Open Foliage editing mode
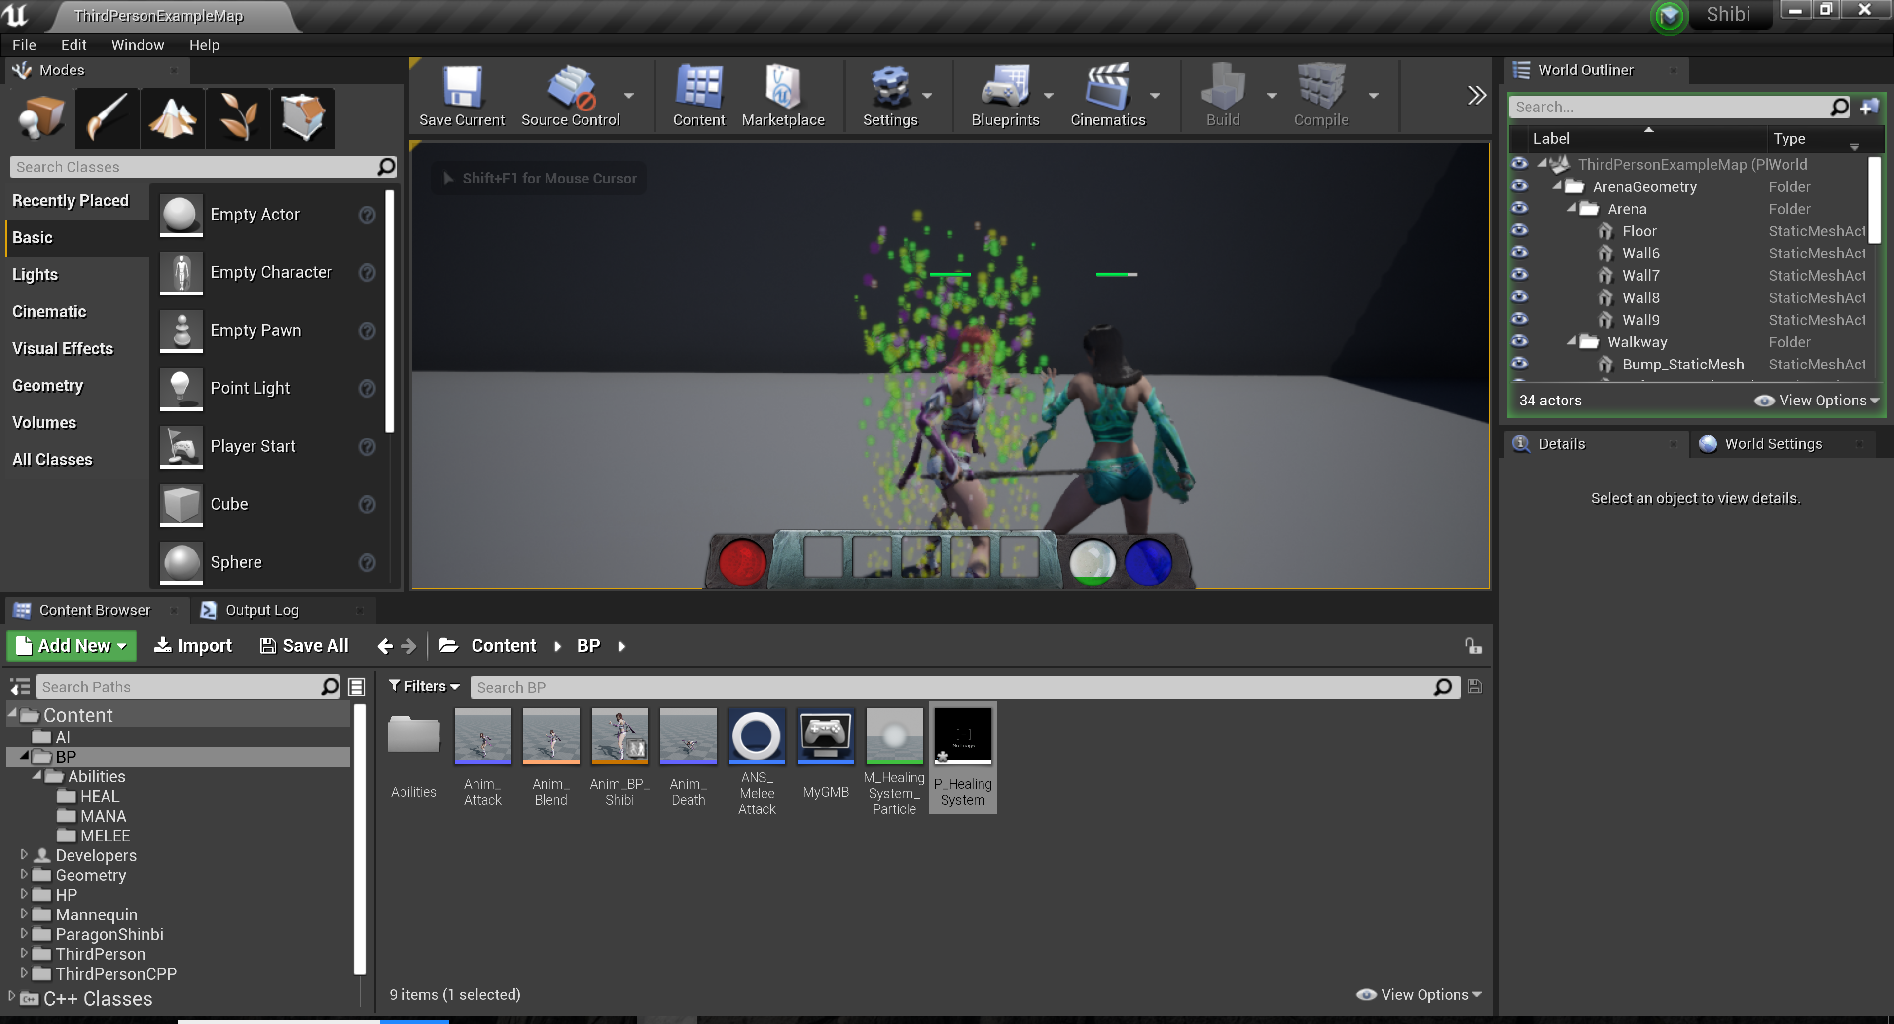The width and height of the screenshot is (1894, 1024). (238, 117)
